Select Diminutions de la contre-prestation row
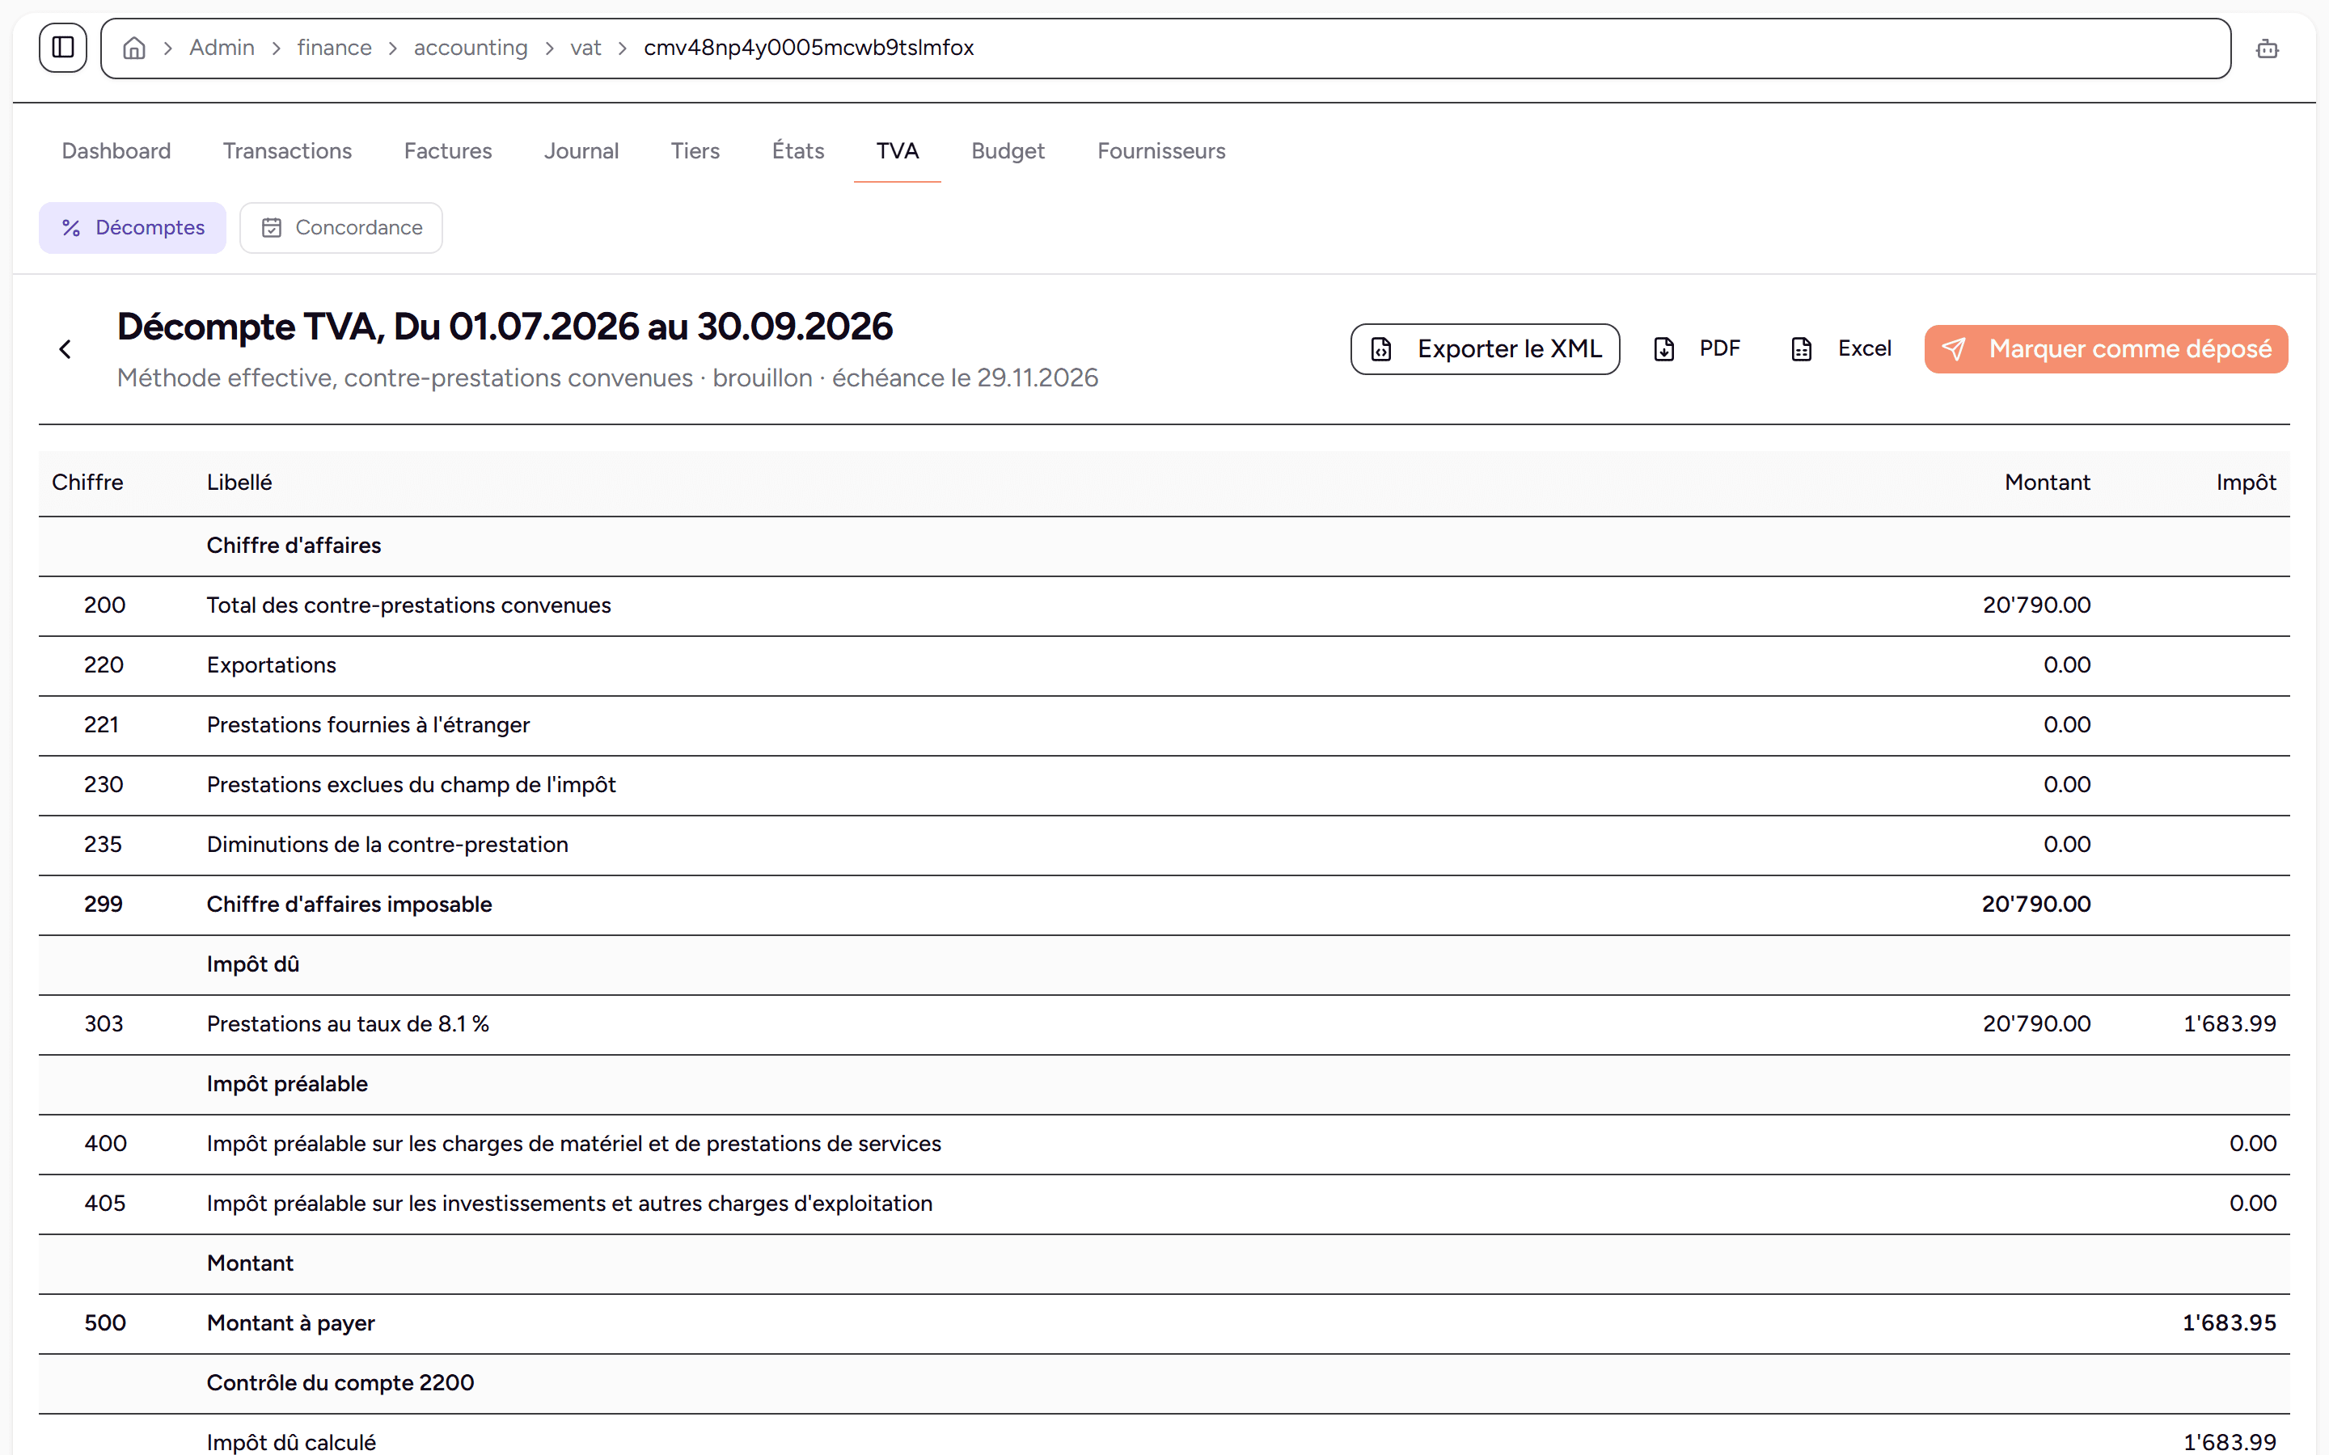 pyautogui.click(x=1164, y=845)
